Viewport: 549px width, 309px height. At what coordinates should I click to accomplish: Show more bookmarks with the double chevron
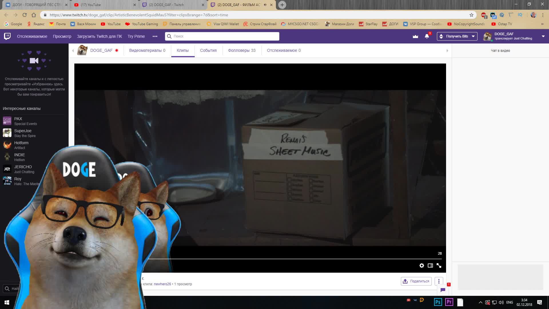[x=542, y=24]
